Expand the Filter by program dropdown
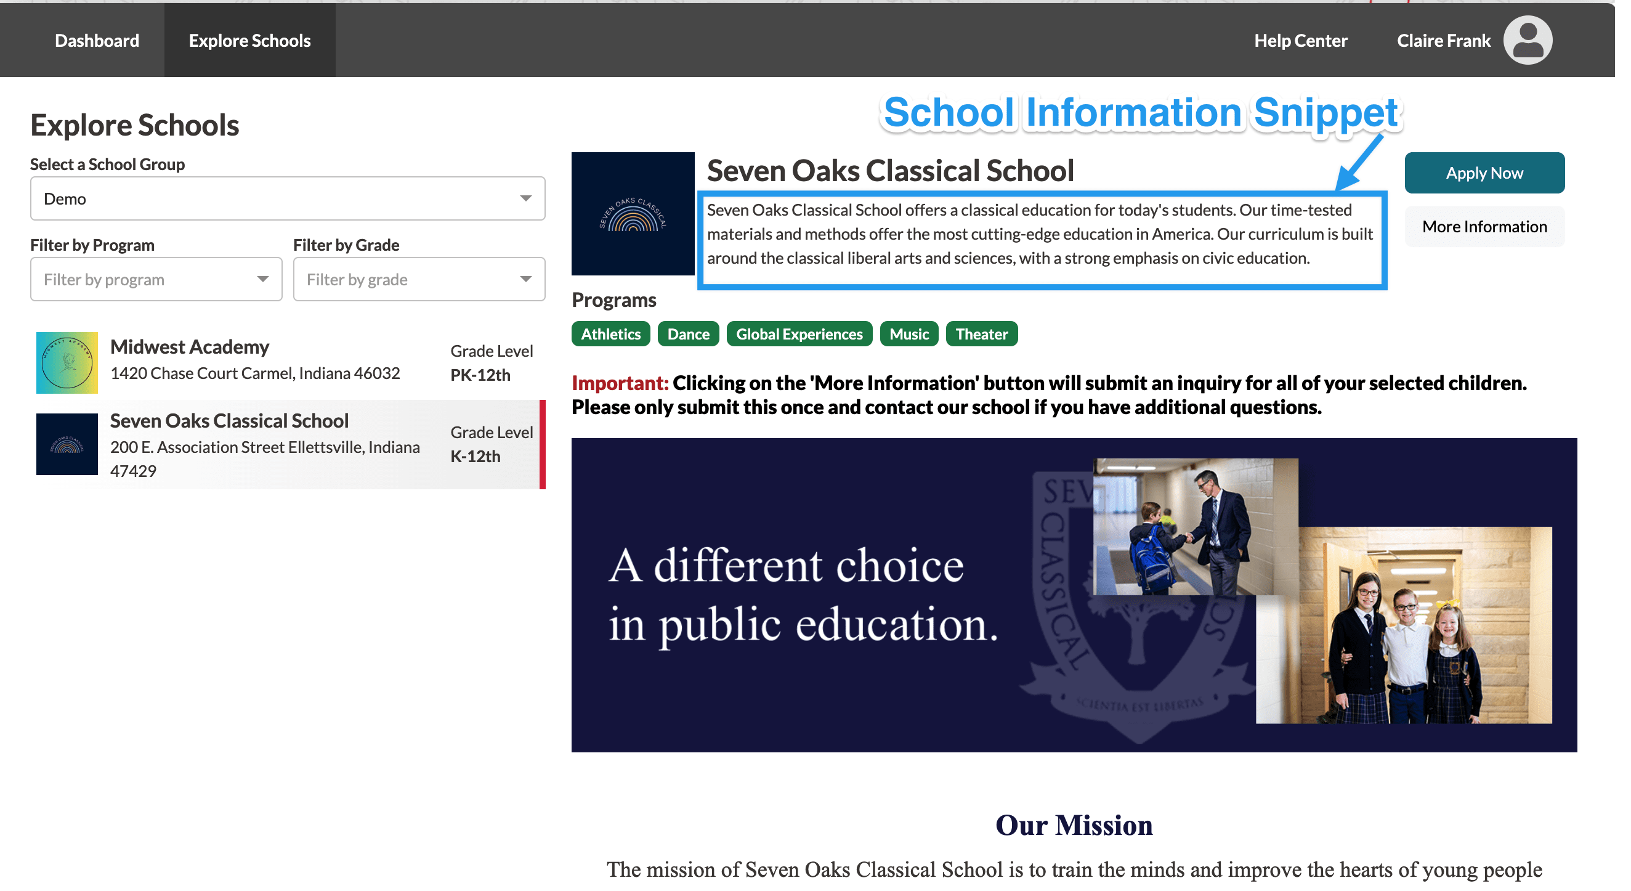 pyautogui.click(x=156, y=279)
